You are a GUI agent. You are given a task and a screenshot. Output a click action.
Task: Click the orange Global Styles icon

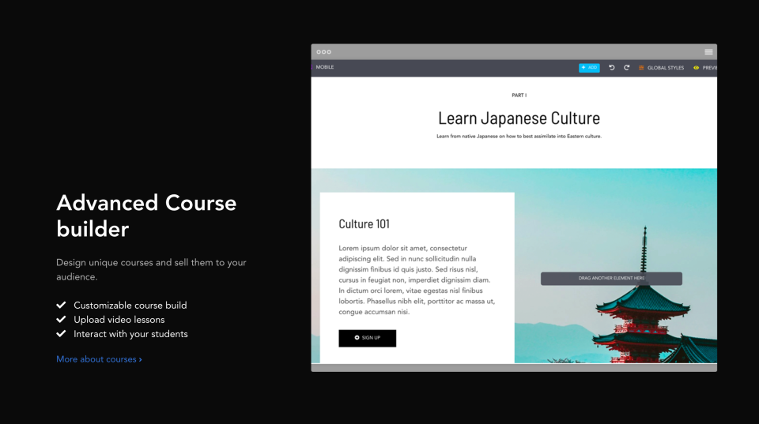click(x=641, y=68)
